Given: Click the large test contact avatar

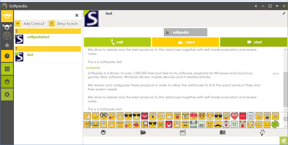Looking at the screenshot, I should [x=92, y=19].
